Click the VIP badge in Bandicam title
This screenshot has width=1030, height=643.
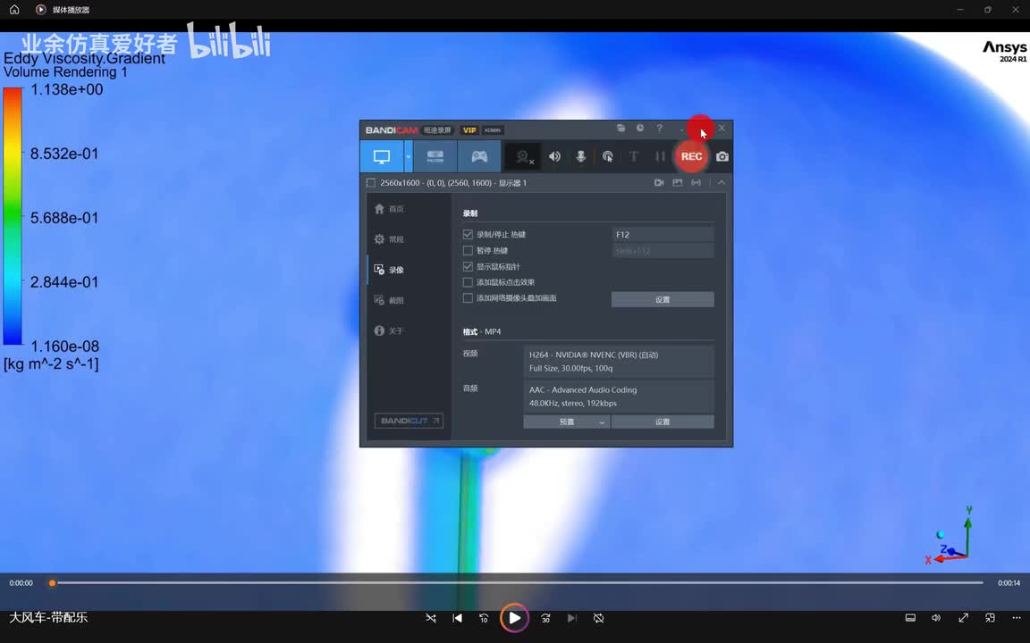[469, 129]
